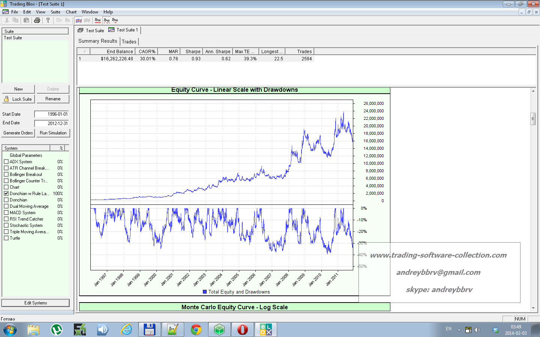The image size is (540, 337).
Task: Tick the Bollinger Breakout checkbox
Action: click(6, 174)
